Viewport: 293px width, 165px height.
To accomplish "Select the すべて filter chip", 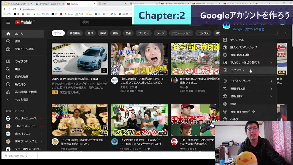I will [x=58, y=33].
